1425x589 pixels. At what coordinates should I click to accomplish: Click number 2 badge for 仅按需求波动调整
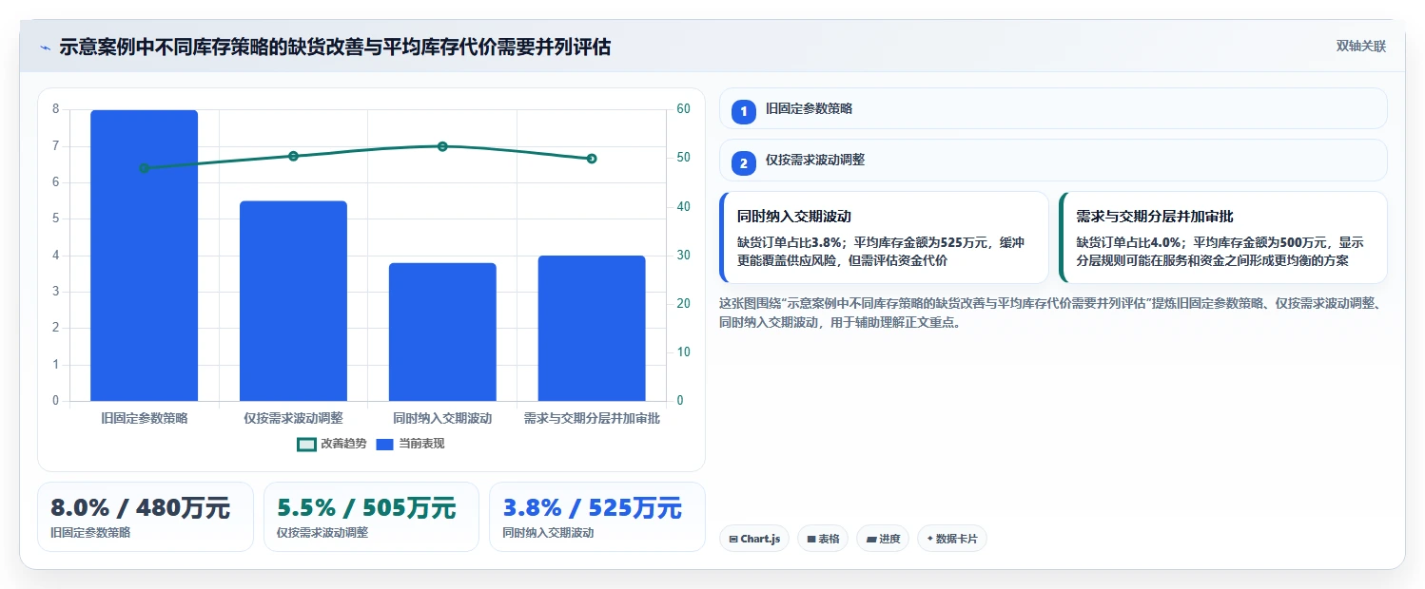click(744, 163)
